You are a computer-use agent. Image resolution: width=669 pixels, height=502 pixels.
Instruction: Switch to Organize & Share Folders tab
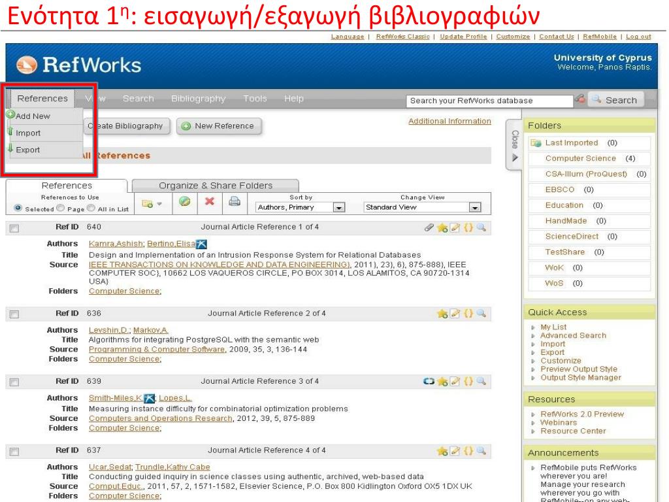point(216,186)
